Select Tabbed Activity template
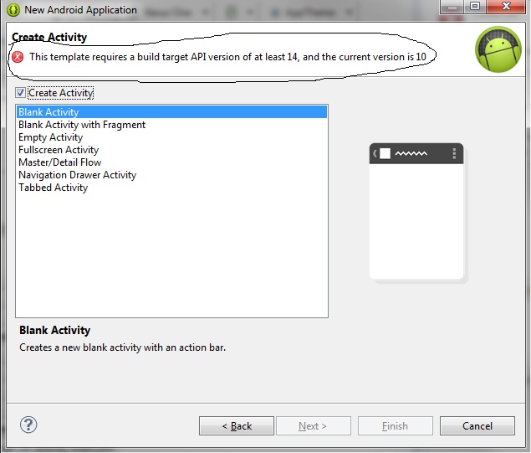The width and height of the screenshot is (531, 453). [171, 188]
